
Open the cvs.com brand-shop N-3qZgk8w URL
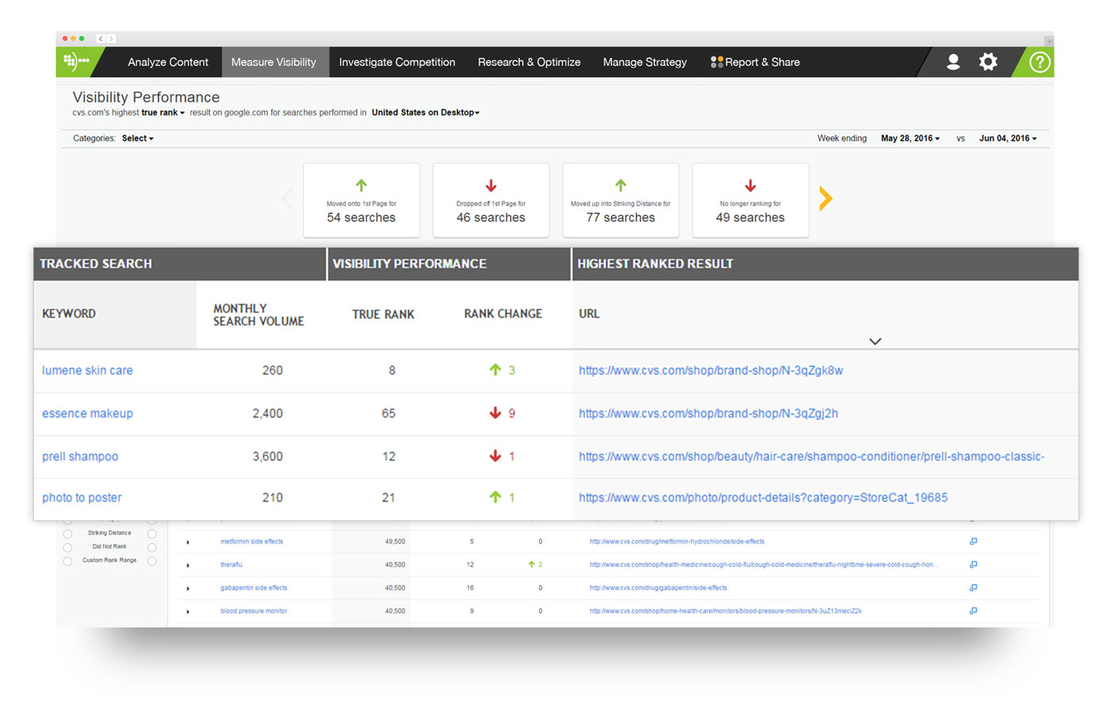[x=711, y=370]
